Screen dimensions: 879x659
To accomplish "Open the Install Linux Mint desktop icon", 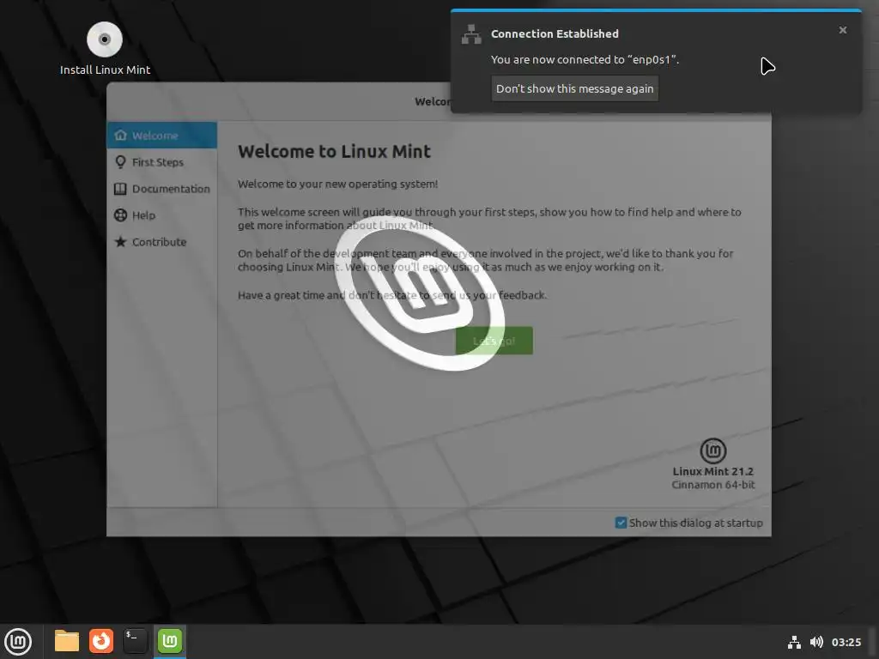I will [x=105, y=49].
